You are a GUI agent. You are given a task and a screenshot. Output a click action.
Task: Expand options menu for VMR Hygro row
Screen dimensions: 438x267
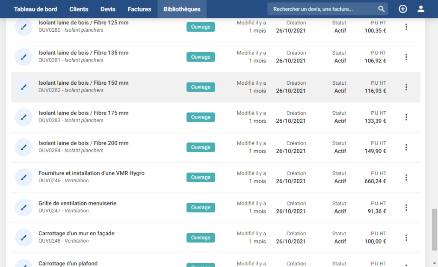pyautogui.click(x=406, y=178)
